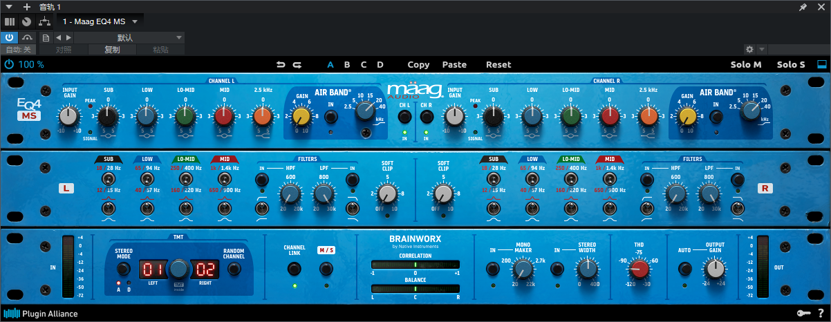
Task: Click the redo arrow icon
Action: tap(297, 64)
